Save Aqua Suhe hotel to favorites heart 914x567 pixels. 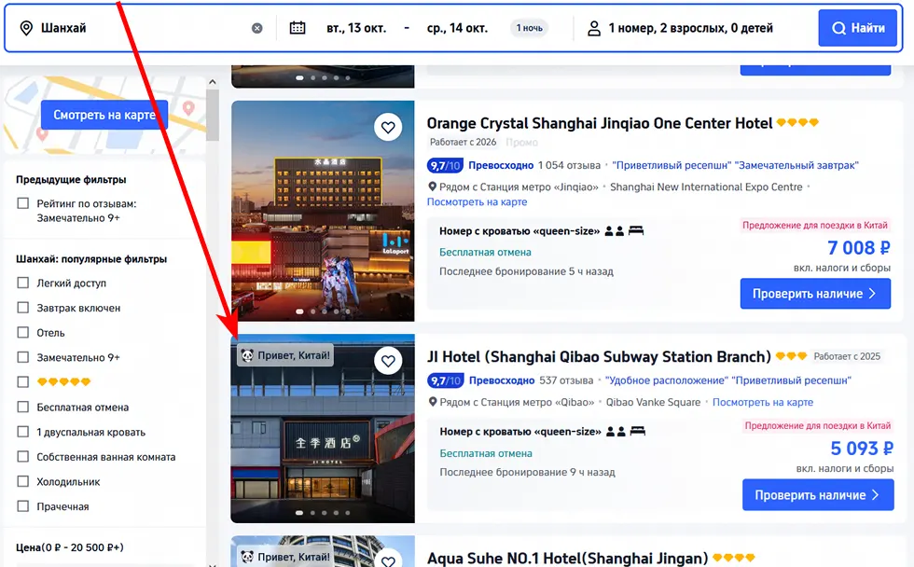[388, 560]
